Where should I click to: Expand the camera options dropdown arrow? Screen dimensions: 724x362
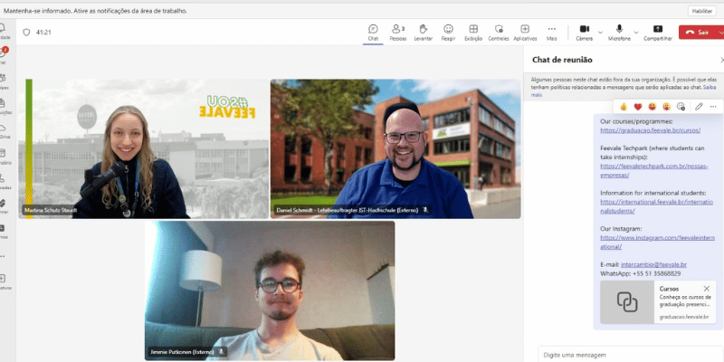pos(600,32)
